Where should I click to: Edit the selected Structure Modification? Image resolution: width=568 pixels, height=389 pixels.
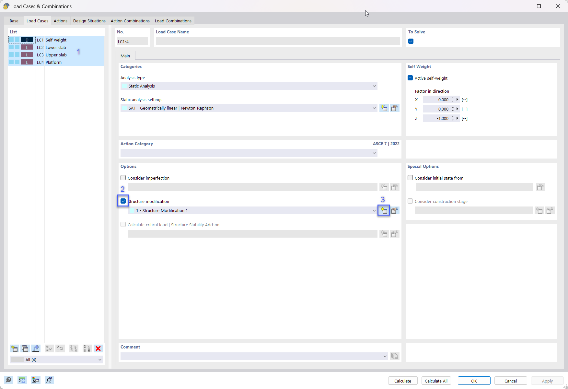point(395,210)
